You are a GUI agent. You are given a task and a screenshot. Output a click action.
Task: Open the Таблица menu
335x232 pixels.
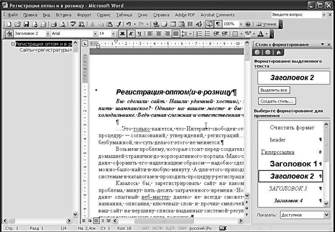coord(124,15)
